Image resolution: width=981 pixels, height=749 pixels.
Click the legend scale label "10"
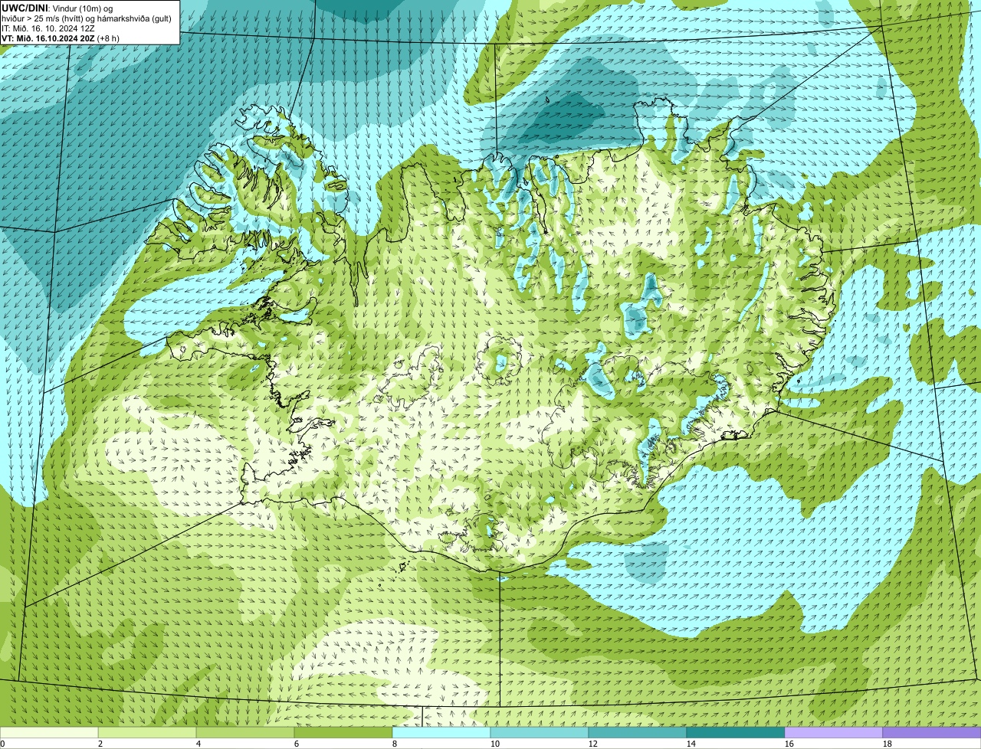click(495, 744)
